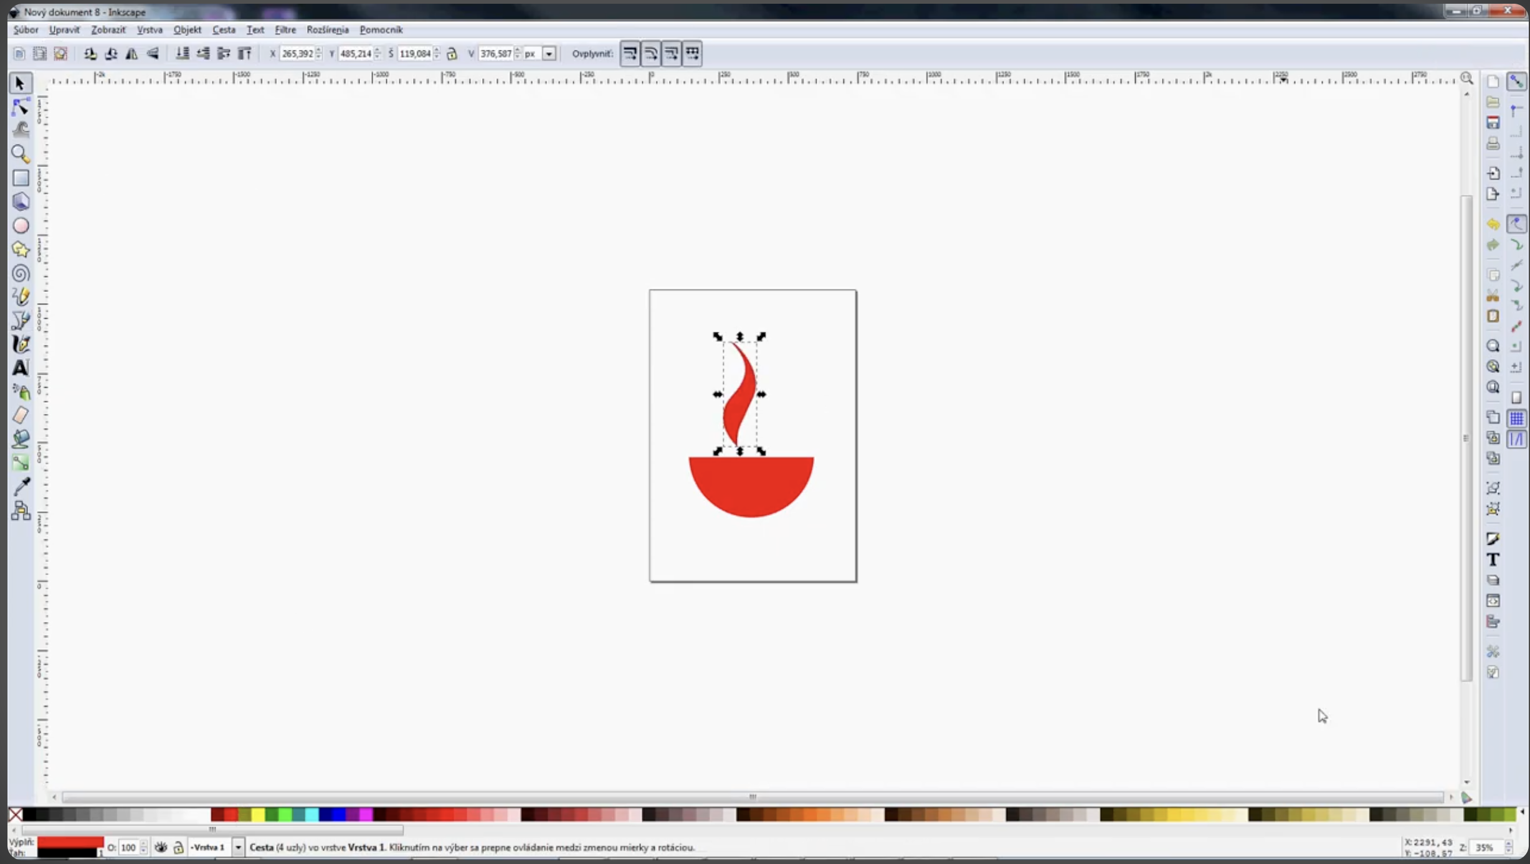Screen dimensions: 1530x864
Task: Raise selection to top using toolbar button
Action: [x=244, y=54]
